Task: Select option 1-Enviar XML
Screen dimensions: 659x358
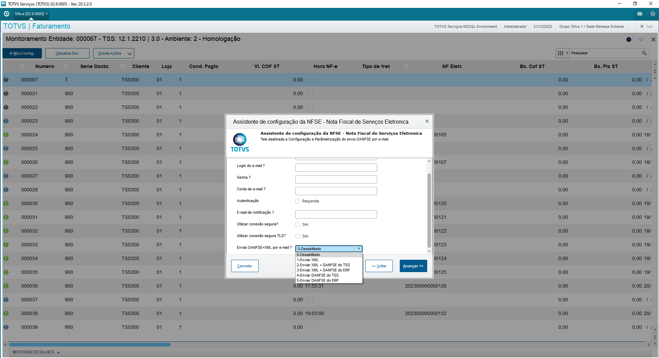Action: [x=329, y=260]
